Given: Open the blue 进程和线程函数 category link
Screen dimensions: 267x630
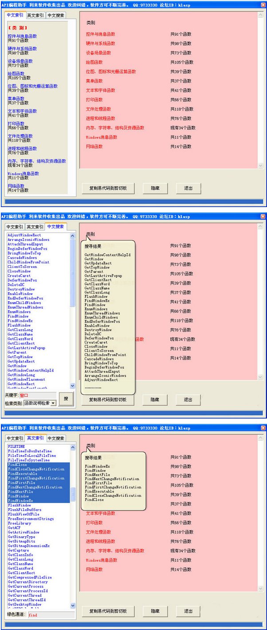Looking at the screenshot, I should tap(22, 148).
